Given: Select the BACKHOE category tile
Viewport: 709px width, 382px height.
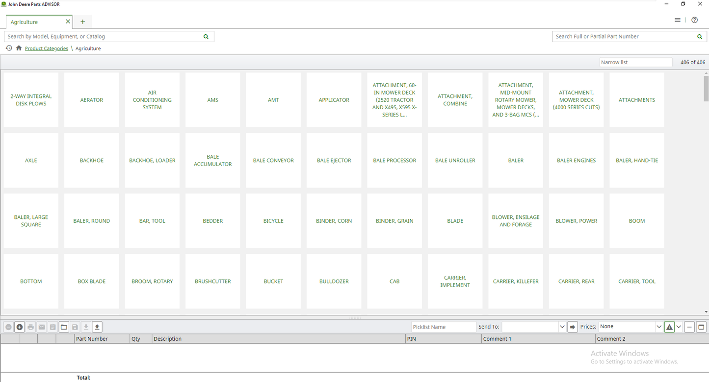Looking at the screenshot, I should [92, 161].
